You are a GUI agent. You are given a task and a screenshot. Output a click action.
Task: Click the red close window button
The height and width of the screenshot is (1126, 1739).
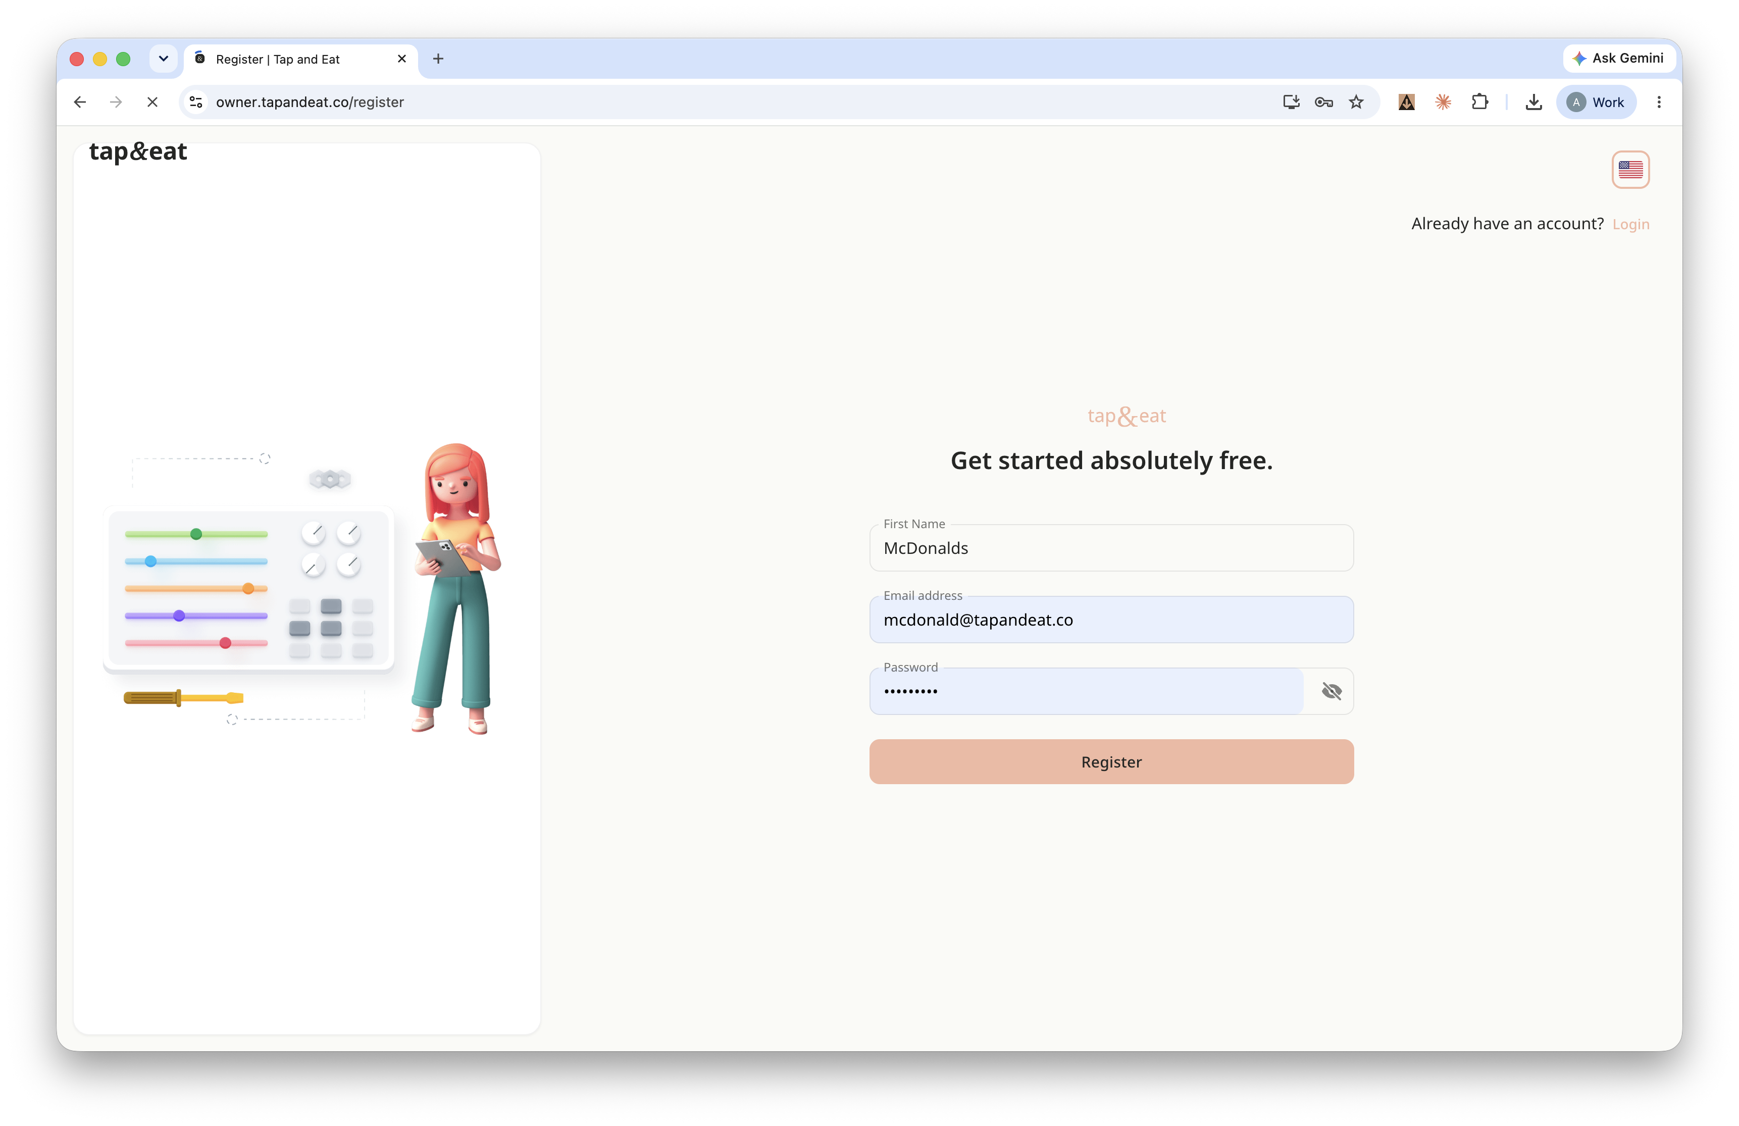coord(77,59)
